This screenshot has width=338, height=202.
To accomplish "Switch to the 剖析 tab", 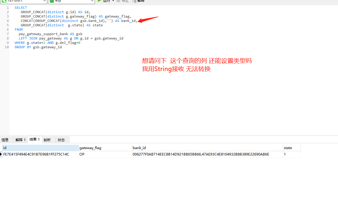I will (47, 140).
